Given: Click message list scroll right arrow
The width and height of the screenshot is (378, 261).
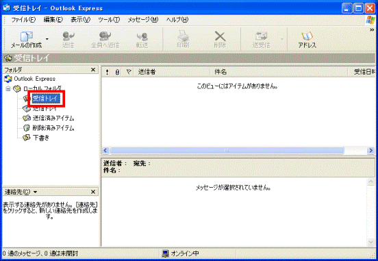Looking at the screenshot, I should coord(370,151).
